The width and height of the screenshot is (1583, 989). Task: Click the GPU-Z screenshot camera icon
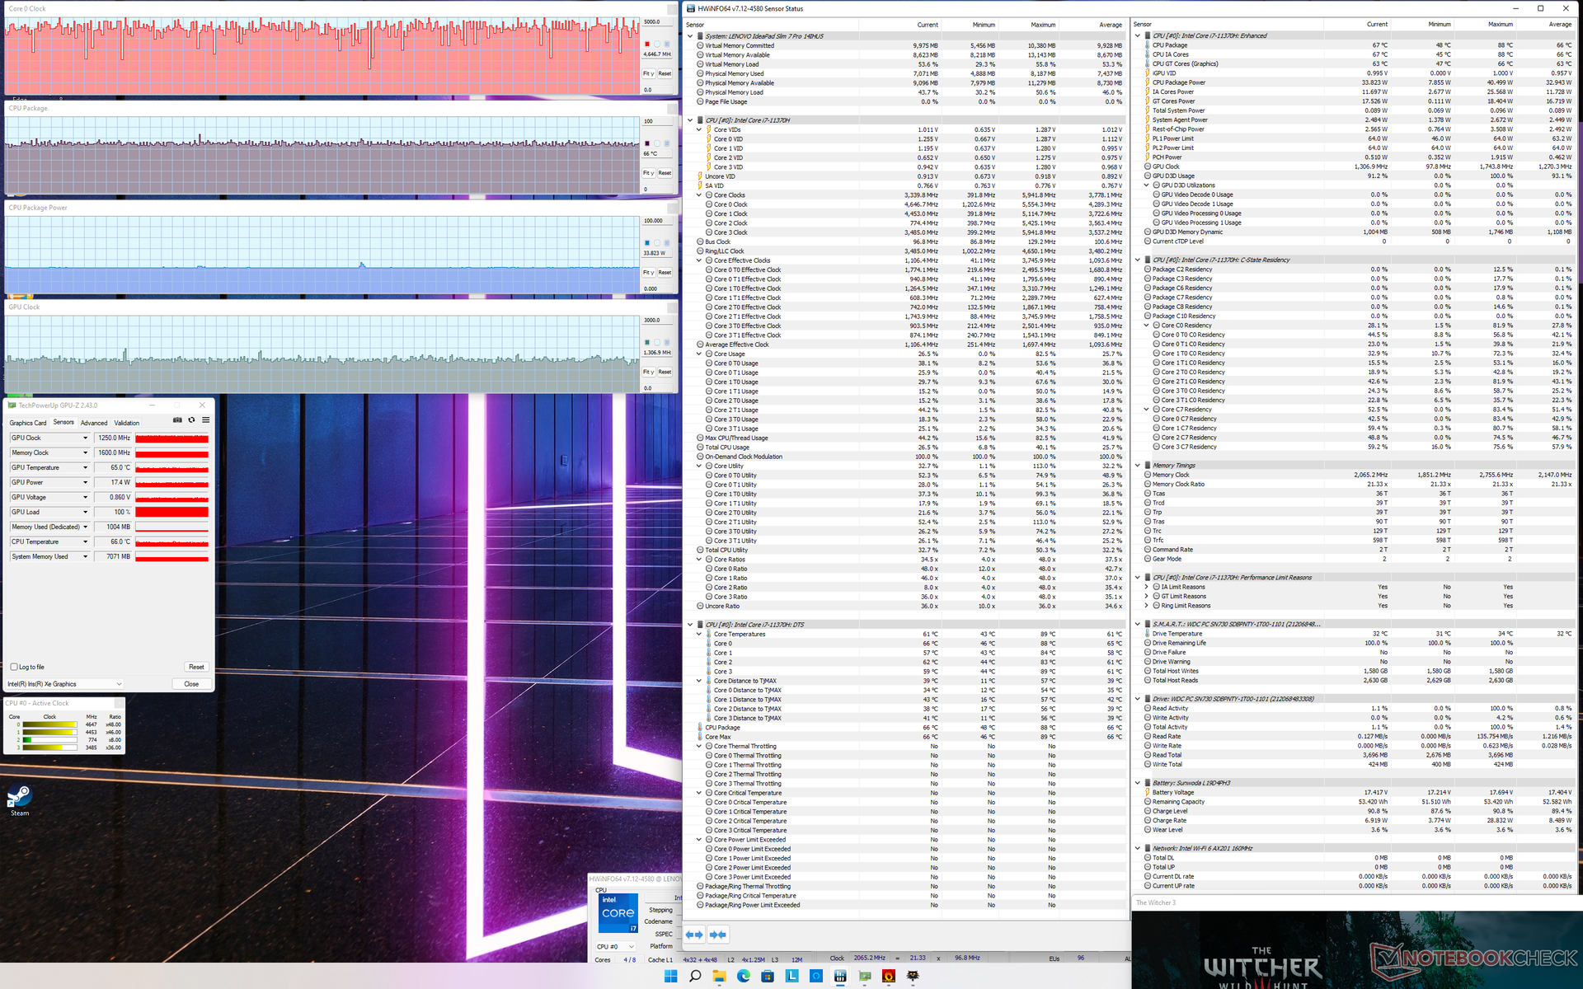(177, 420)
